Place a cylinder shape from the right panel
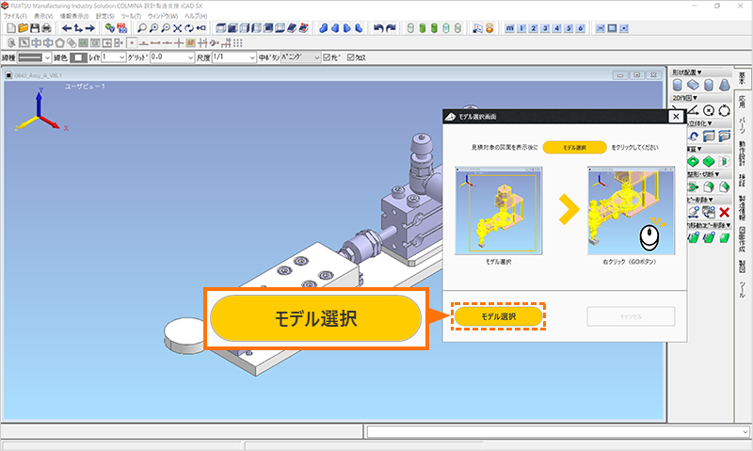This screenshot has height=451, width=753. pyautogui.click(x=677, y=85)
